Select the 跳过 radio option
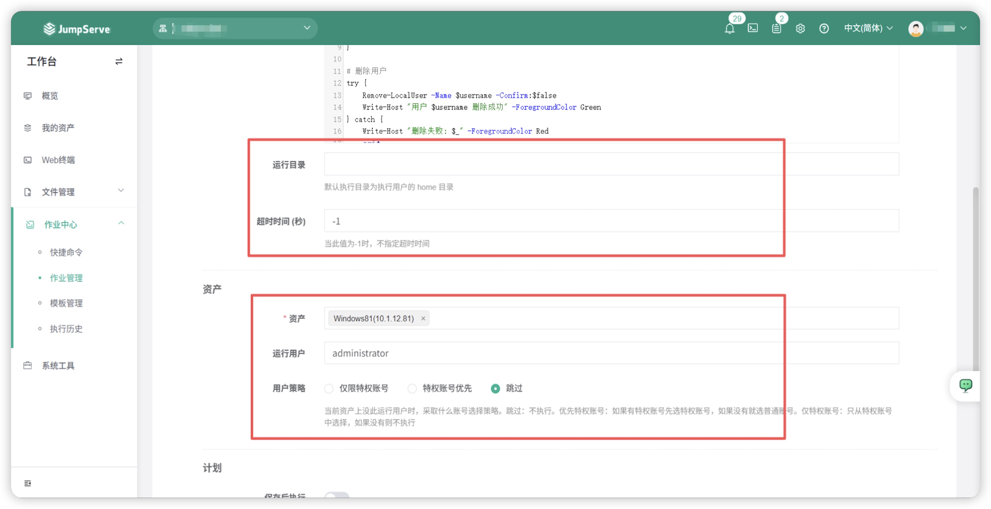 pyautogui.click(x=496, y=389)
